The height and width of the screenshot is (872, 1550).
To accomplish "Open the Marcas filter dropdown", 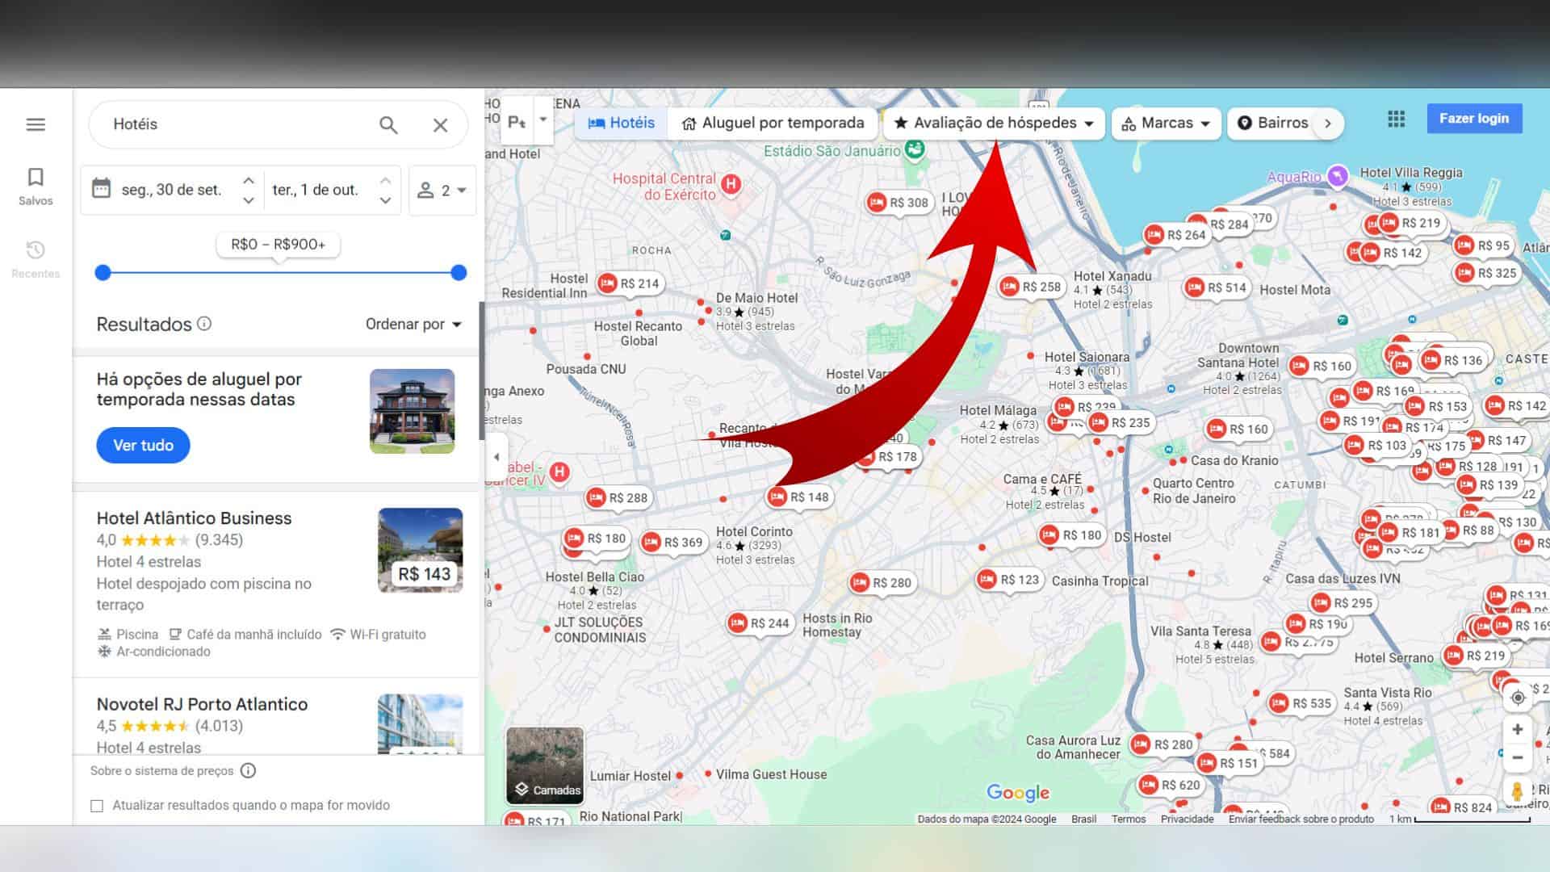I will [x=1166, y=123].
